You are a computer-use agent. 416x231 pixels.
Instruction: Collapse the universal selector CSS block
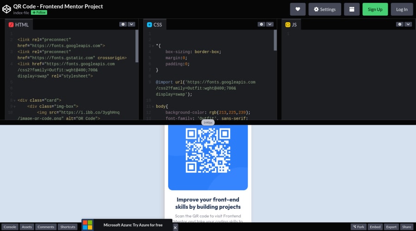tap(153, 46)
